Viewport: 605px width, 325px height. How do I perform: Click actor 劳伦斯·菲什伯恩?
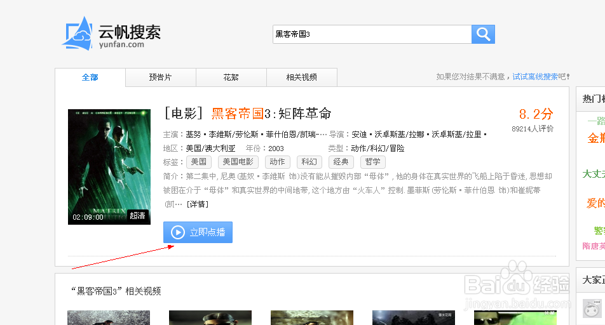pos(266,135)
